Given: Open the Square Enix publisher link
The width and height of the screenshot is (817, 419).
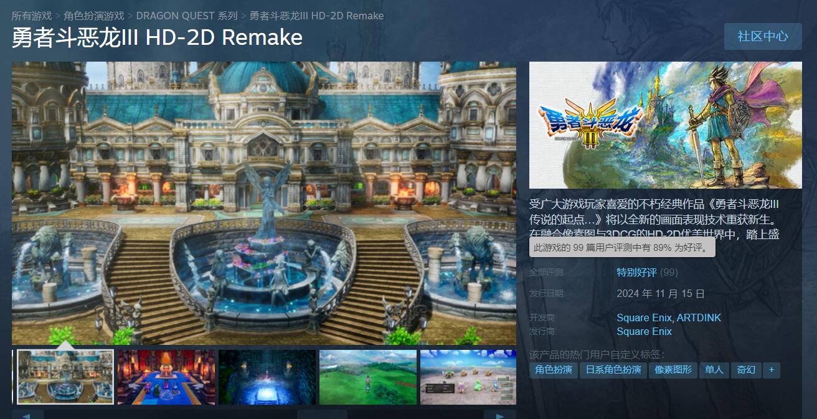Looking at the screenshot, I should (x=644, y=331).
